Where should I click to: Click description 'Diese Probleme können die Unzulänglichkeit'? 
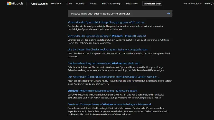click(118, 111)
